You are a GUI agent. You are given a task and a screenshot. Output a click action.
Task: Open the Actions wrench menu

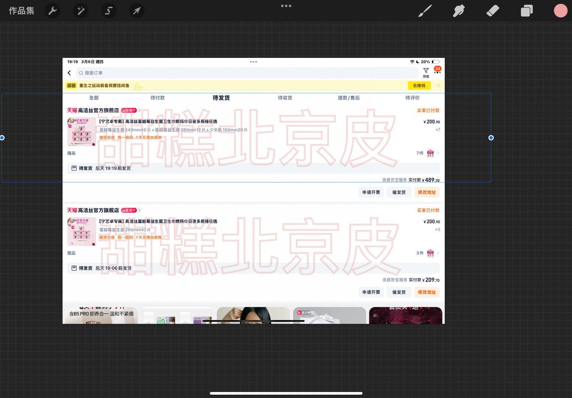click(53, 11)
